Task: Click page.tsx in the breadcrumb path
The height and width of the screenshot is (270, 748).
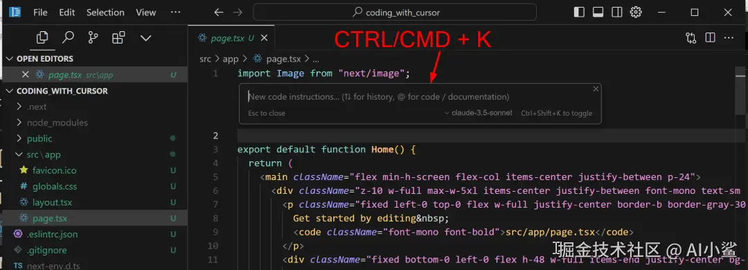Action: pos(283,59)
